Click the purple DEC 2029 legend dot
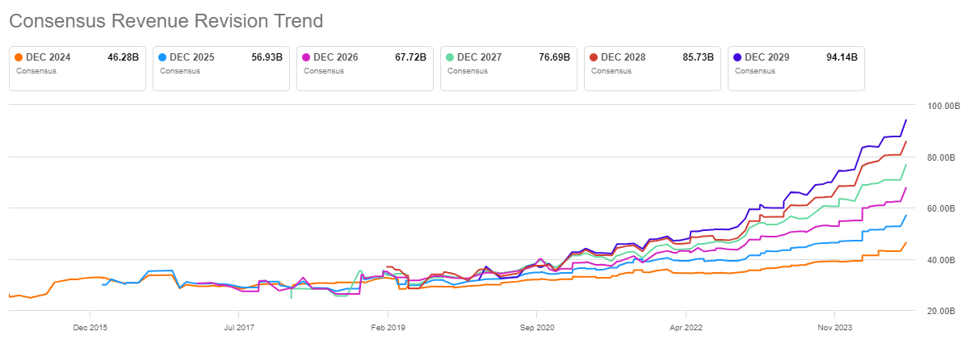The image size is (970, 344). pyautogui.click(x=737, y=57)
